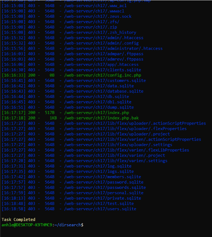Click the /web-serveur/ch17/.zfs/ entry

pos(92,22)
